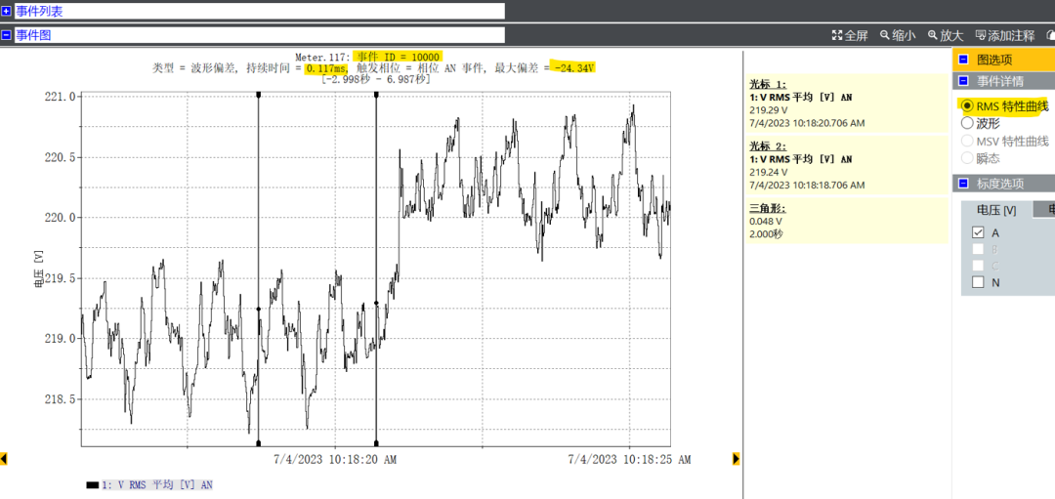Click x-axis label 7/4/2023 10:18:25 AM
This screenshot has width=1055, height=499.
(x=629, y=459)
